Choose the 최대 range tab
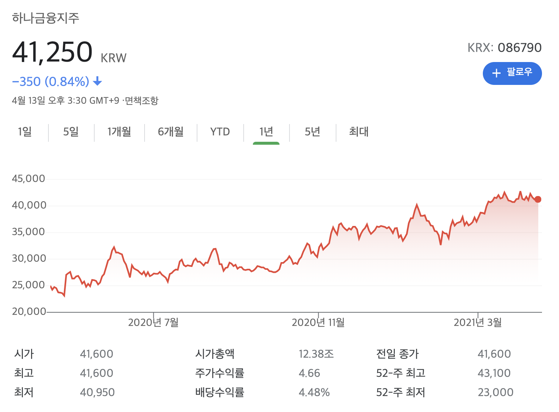Screen dimensions: 559x412 (359, 131)
